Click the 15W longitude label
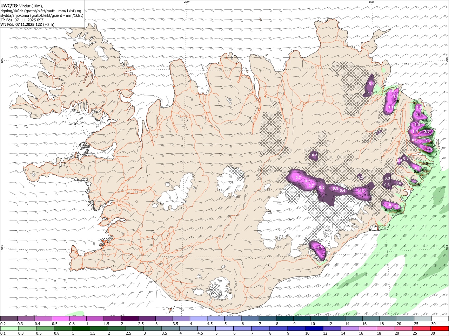Image resolution: width=449 pixels, height=336 pixels. [x=371, y=2]
